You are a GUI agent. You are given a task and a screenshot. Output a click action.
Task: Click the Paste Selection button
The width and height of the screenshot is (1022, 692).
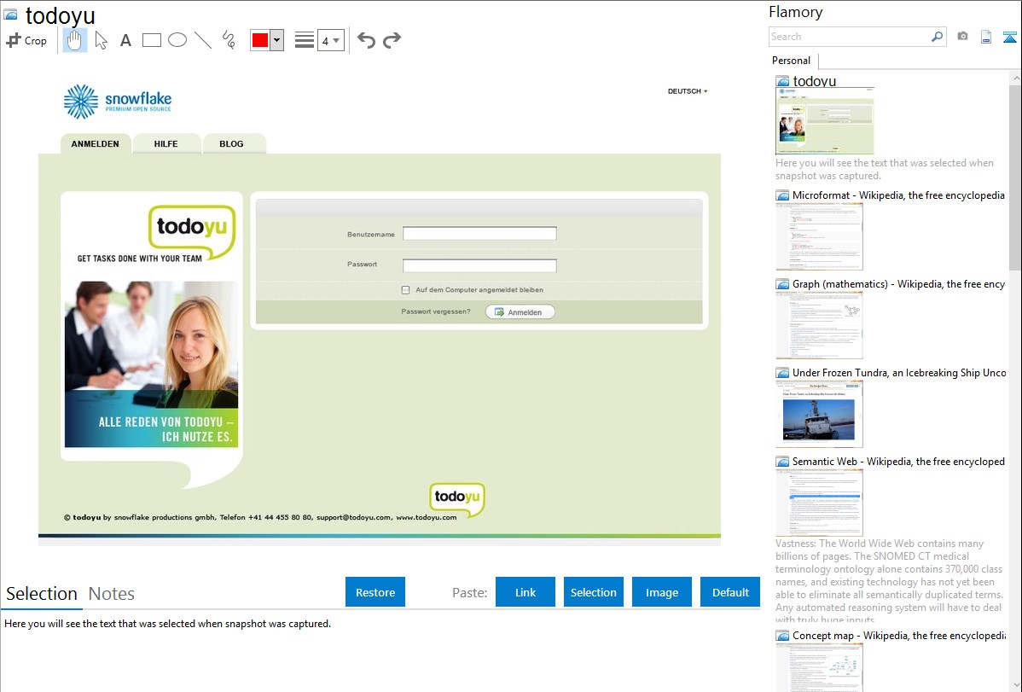tap(594, 592)
